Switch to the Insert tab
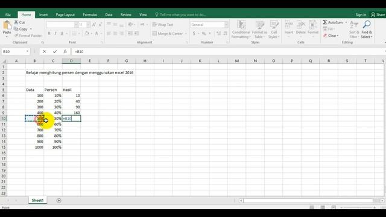The width and height of the screenshot is (386, 217). tap(43, 14)
